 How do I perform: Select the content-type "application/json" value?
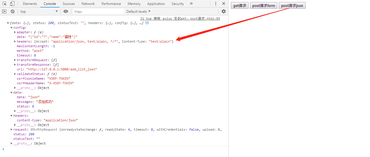tap(61, 120)
